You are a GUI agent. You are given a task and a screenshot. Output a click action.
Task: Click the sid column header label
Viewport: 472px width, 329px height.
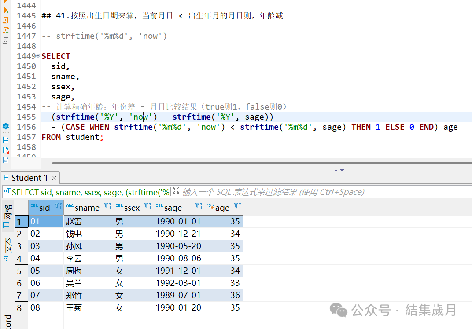coord(44,208)
